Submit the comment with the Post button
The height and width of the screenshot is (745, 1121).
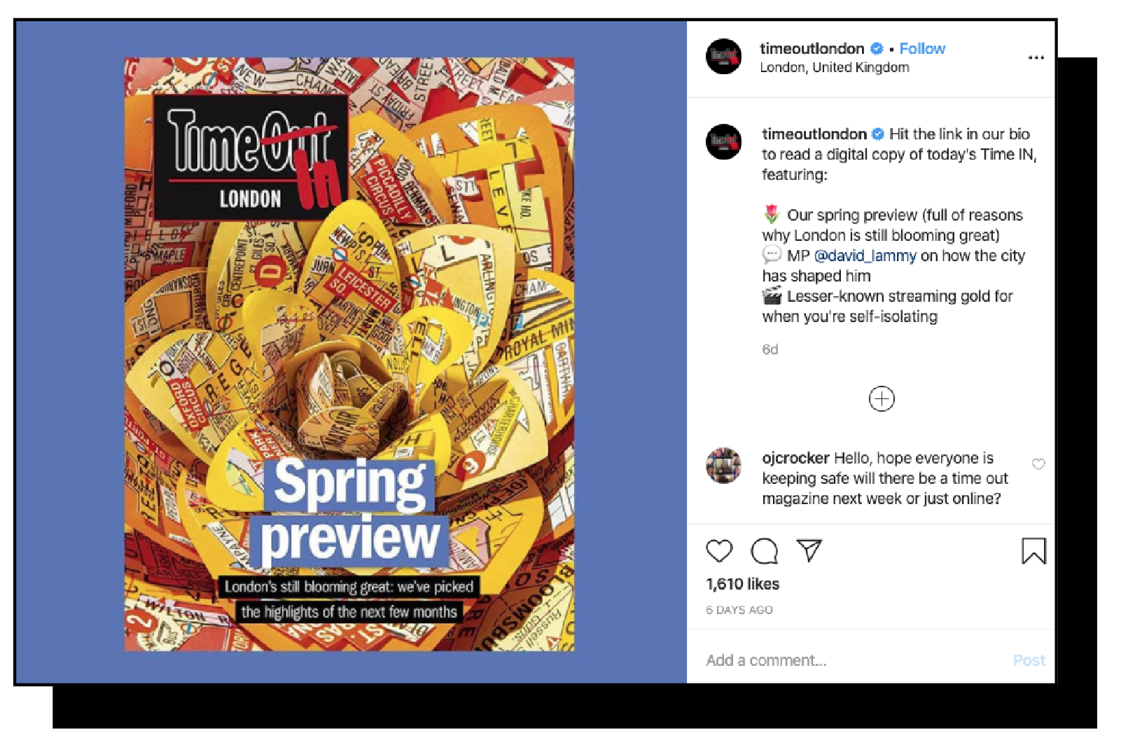coord(1029,660)
